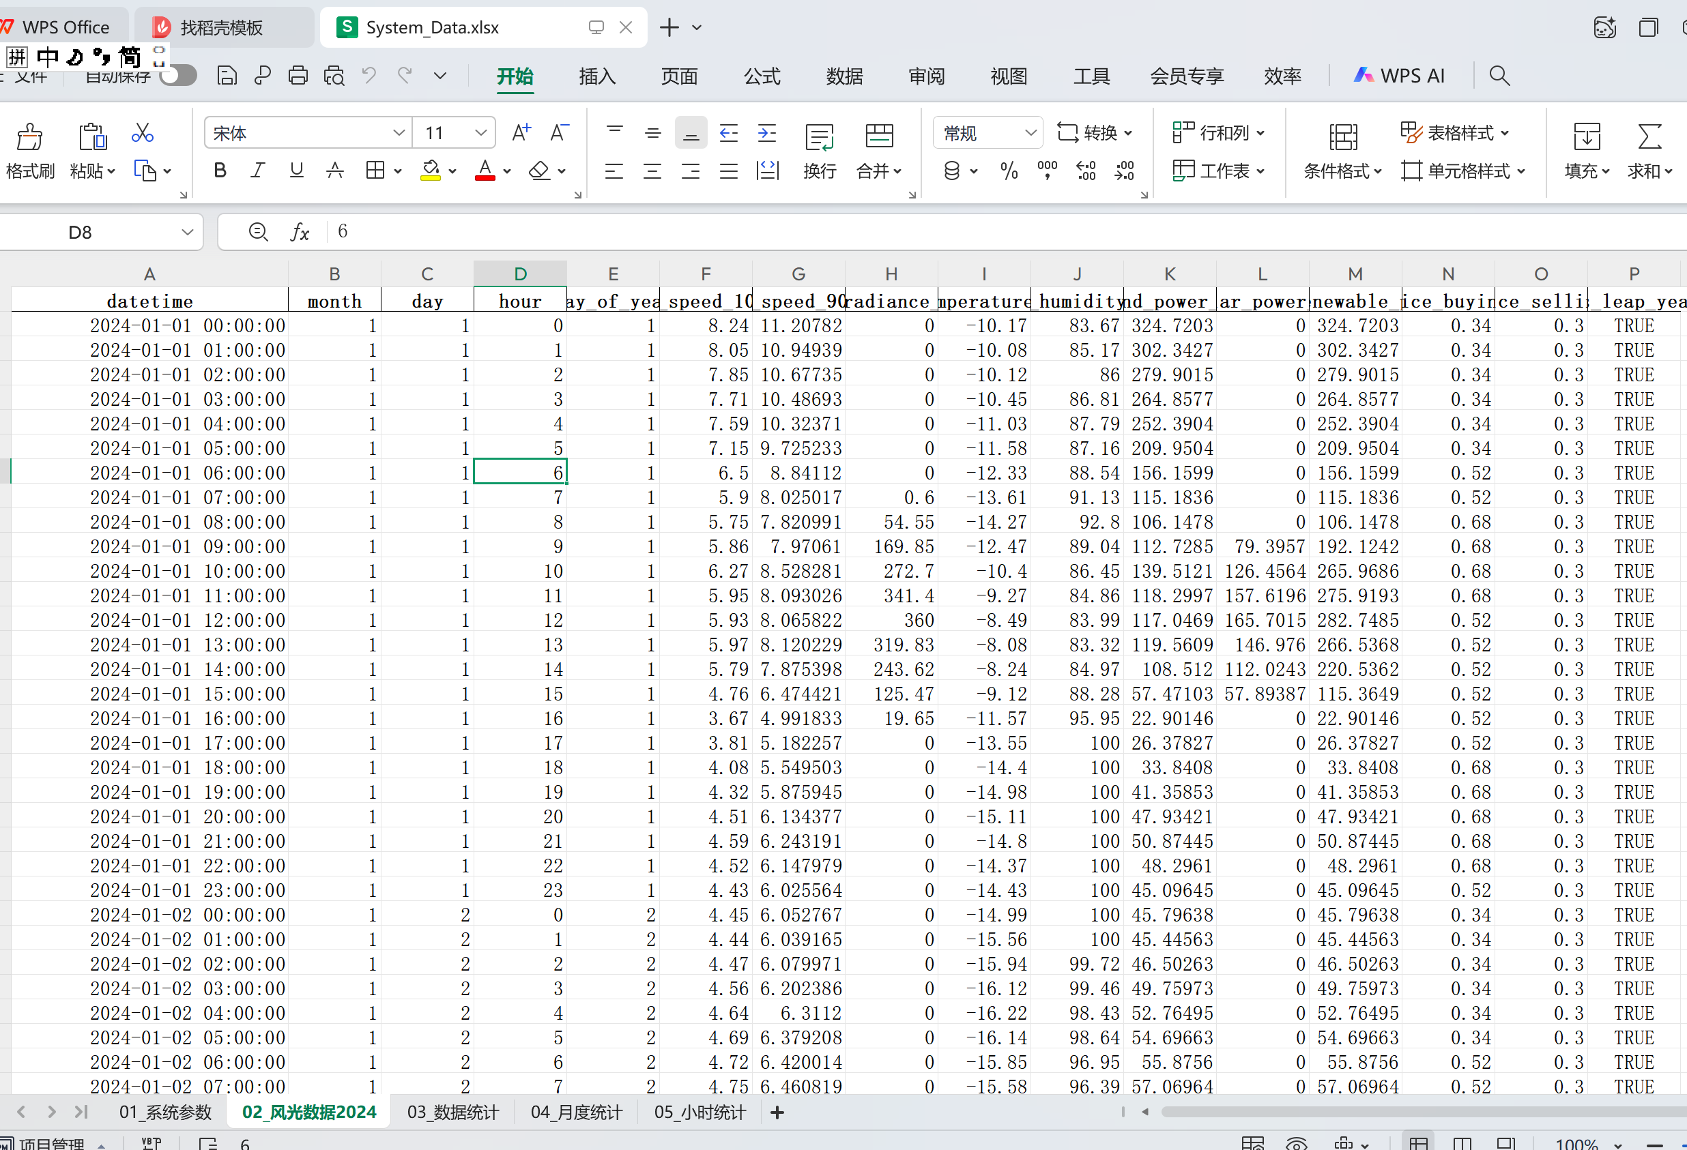Click the Insert Function fx icon
This screenshot has width=1687, height=1150.
[x=299, y=232]
